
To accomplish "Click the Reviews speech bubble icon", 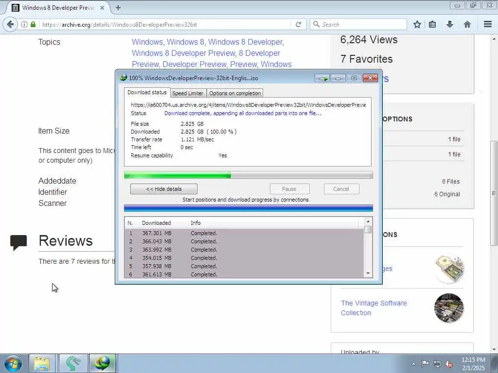I will (18, 242).
